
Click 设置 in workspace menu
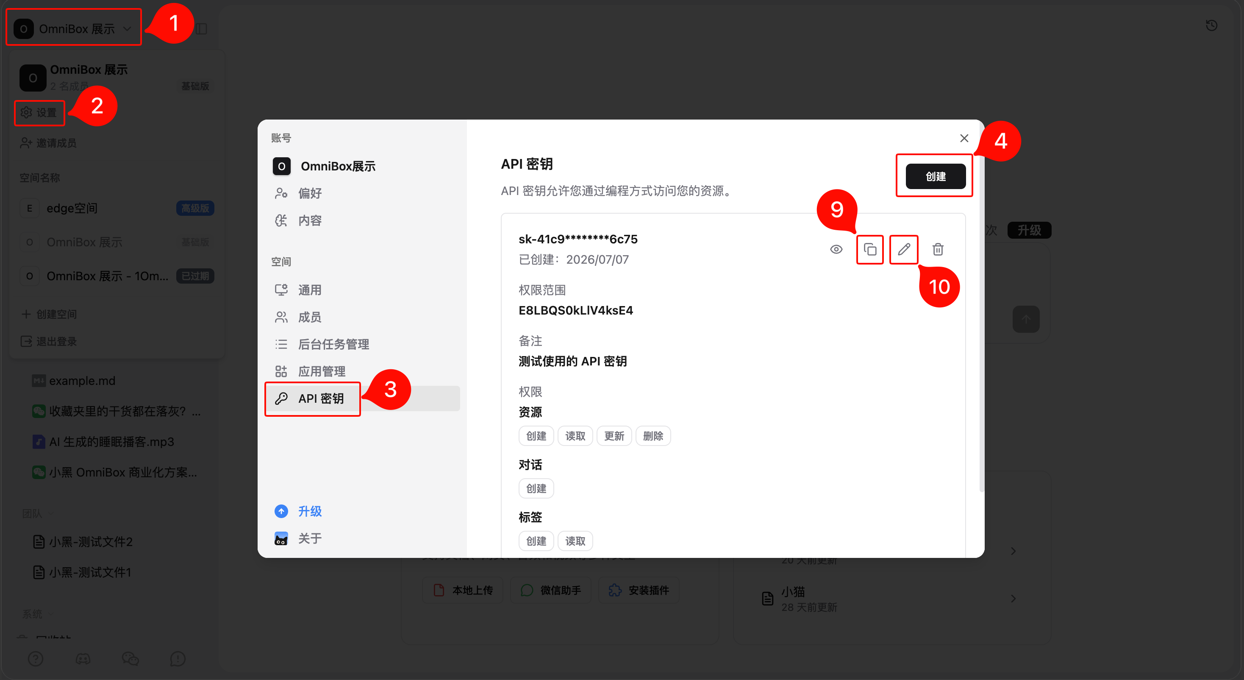pos(39,113)
